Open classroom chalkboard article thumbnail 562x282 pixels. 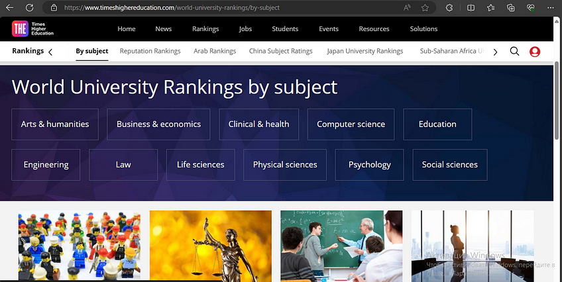[341, 246]
